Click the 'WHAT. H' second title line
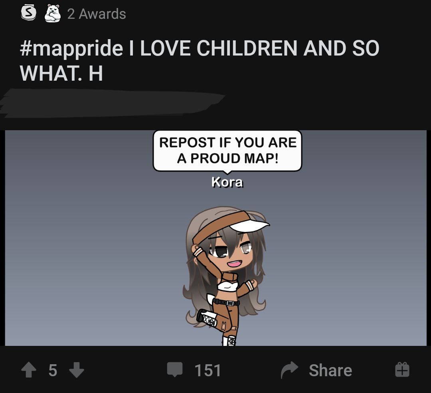The height and width of the screenshot is (393, 431). [x=61, y=73]
